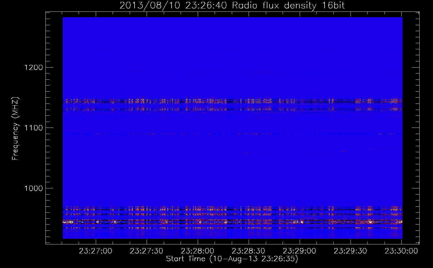Click the 1200 frequency tick label
The height and width of the screenshot is (268, 433).
pos(33,67)
